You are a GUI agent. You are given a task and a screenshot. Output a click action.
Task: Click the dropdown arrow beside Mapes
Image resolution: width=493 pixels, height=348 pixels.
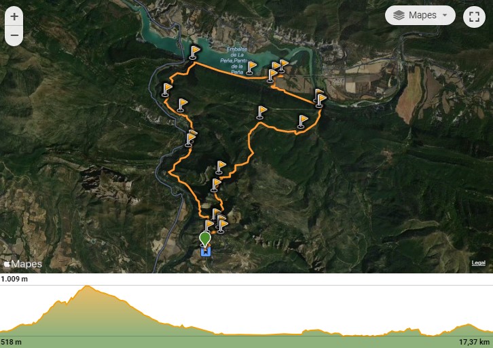coord(445,15)
